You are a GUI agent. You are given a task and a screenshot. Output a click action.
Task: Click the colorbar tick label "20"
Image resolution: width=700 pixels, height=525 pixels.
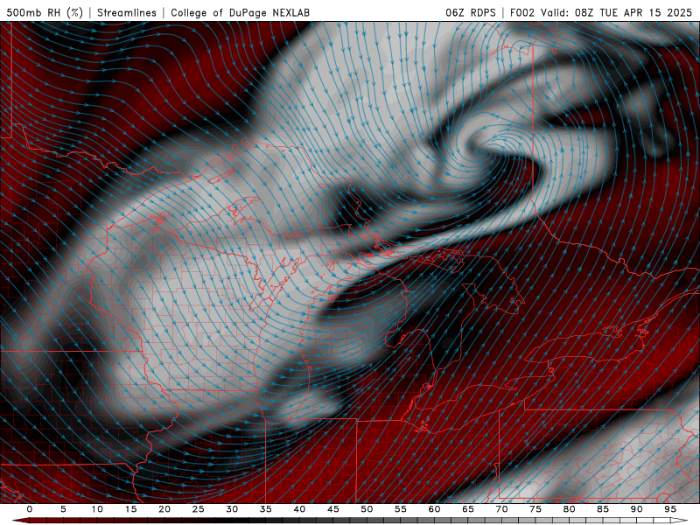pyautogui.click(x=164, y=509)
